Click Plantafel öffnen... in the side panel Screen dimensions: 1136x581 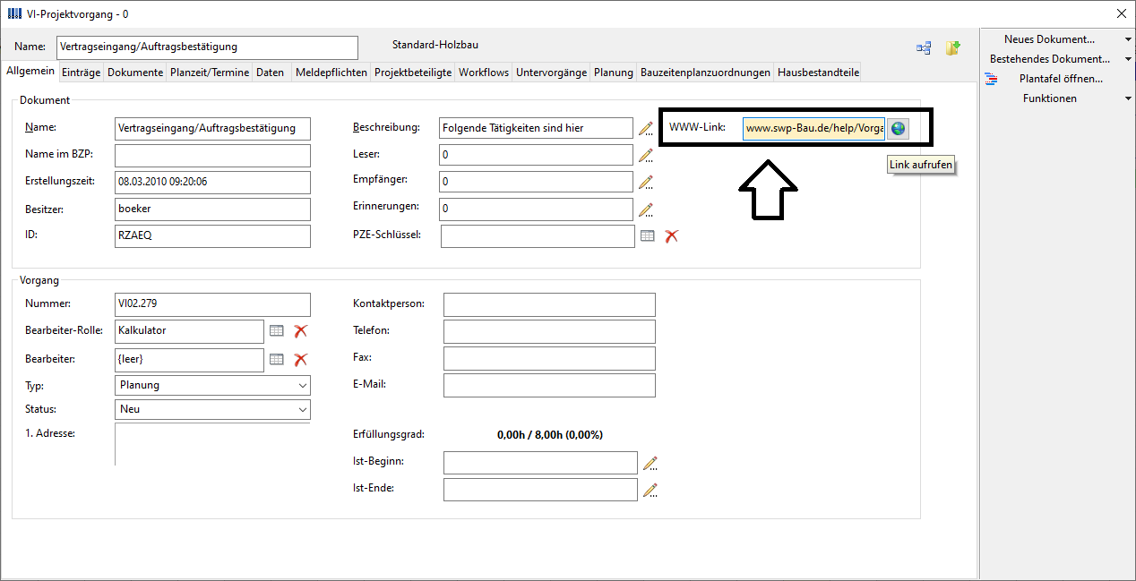click(1061, 79)
